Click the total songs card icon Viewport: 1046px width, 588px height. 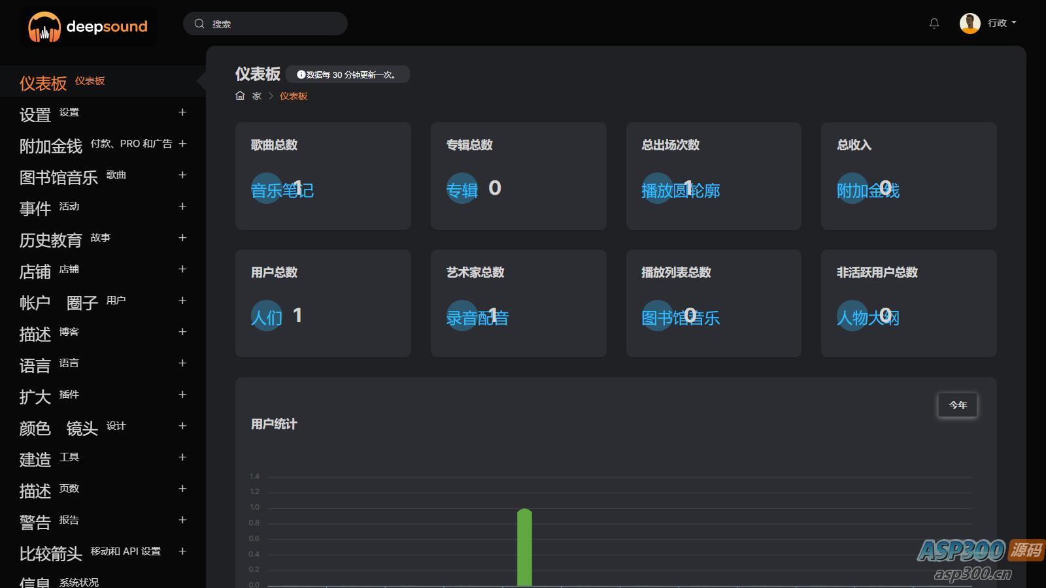pos(266,188)
